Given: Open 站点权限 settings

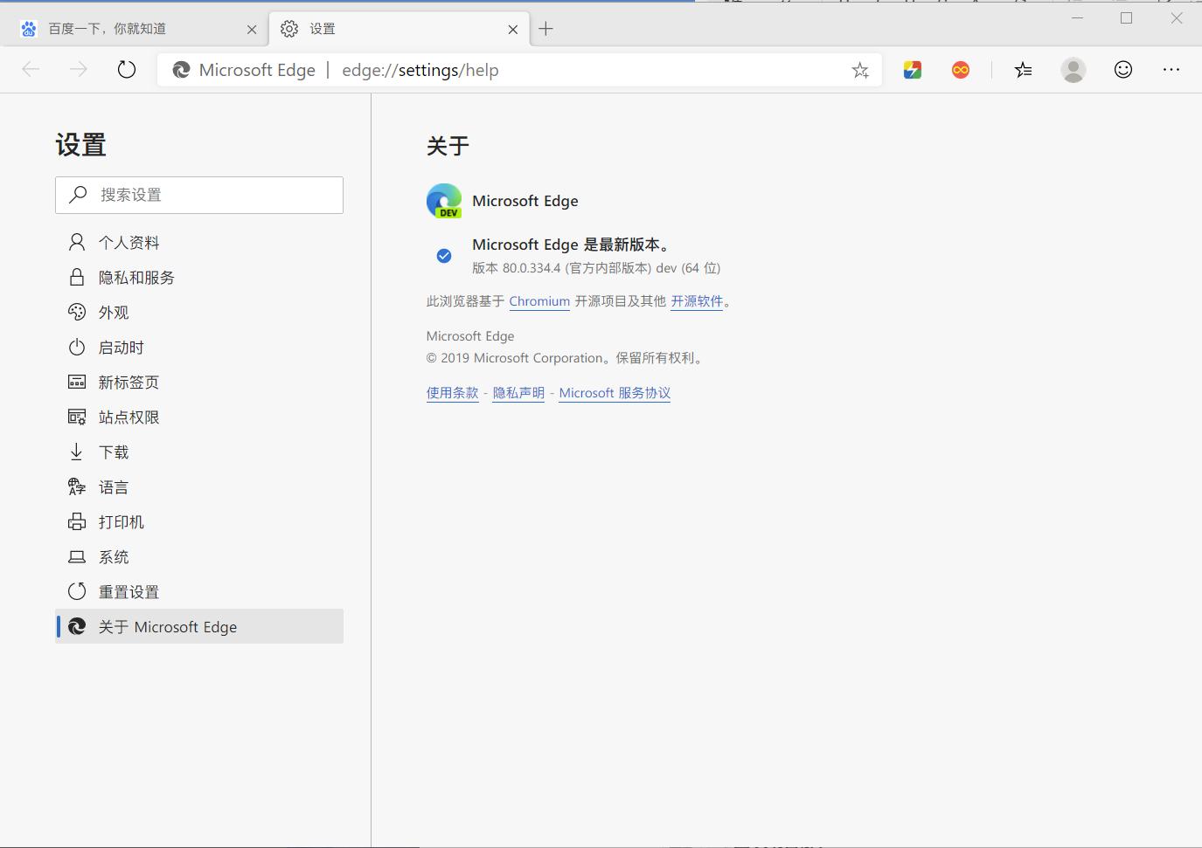Looking at the screenshot, I should pyautogui.click(x=199, y=417).
